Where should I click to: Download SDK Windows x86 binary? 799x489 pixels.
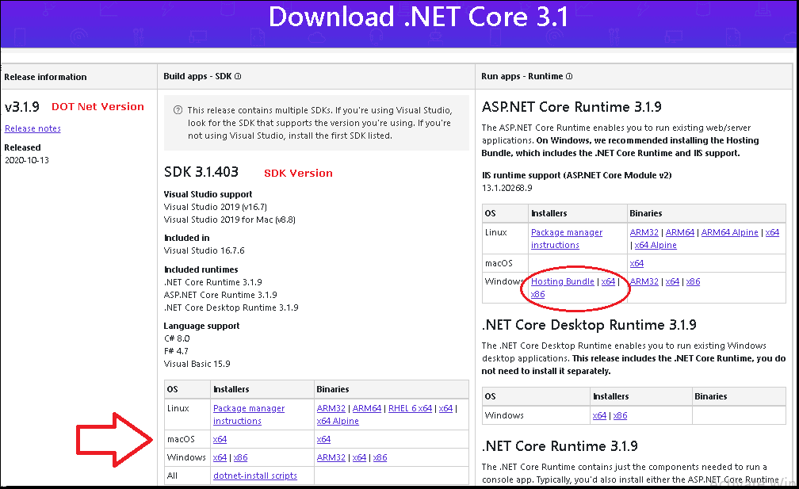pyautogui.click(x=380, y=457)
